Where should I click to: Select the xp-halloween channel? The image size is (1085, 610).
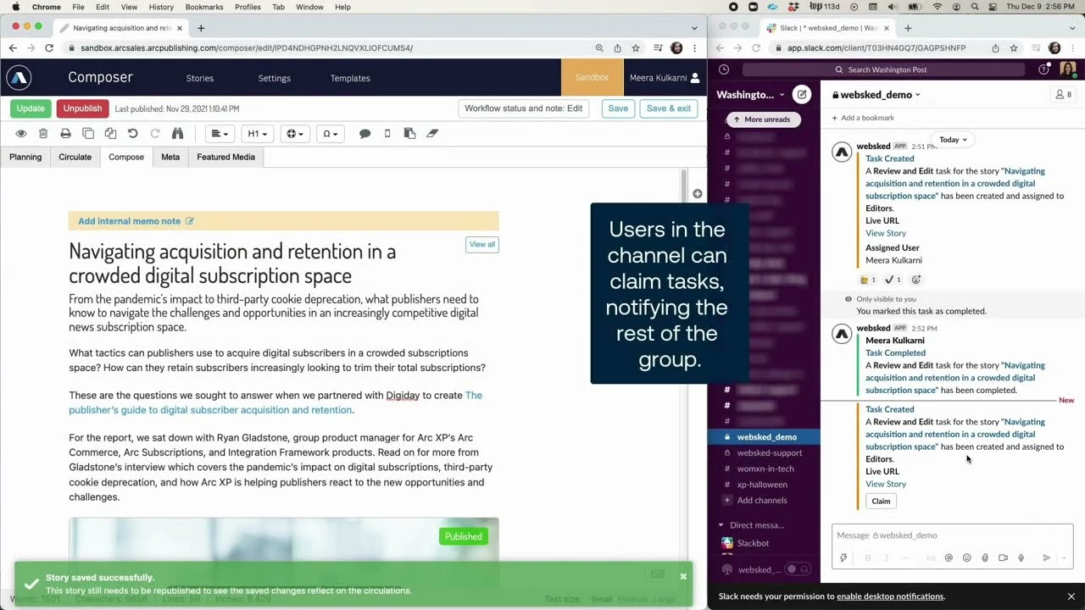pos(764,485)
